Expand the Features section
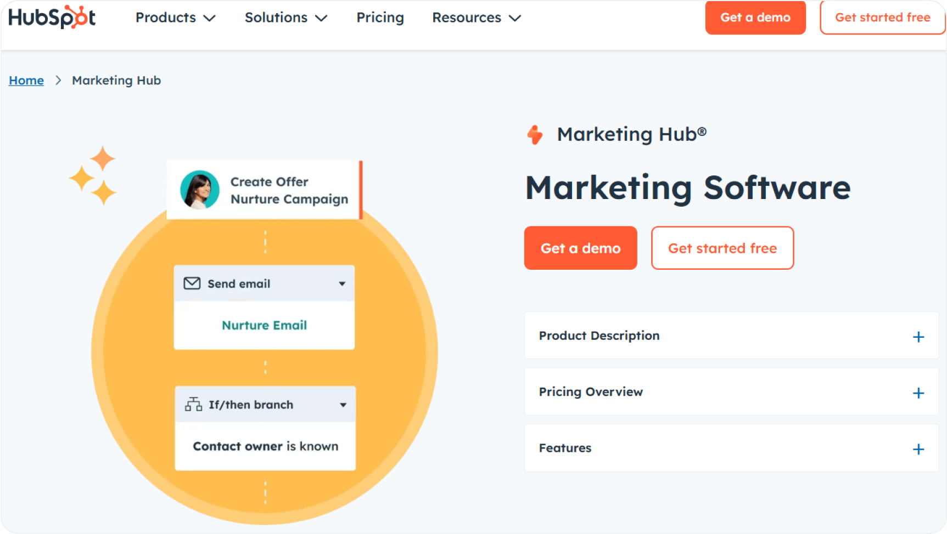947x534 pixels. pos(731,448)
